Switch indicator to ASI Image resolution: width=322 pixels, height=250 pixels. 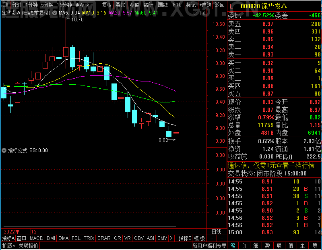tap(150, 238)
